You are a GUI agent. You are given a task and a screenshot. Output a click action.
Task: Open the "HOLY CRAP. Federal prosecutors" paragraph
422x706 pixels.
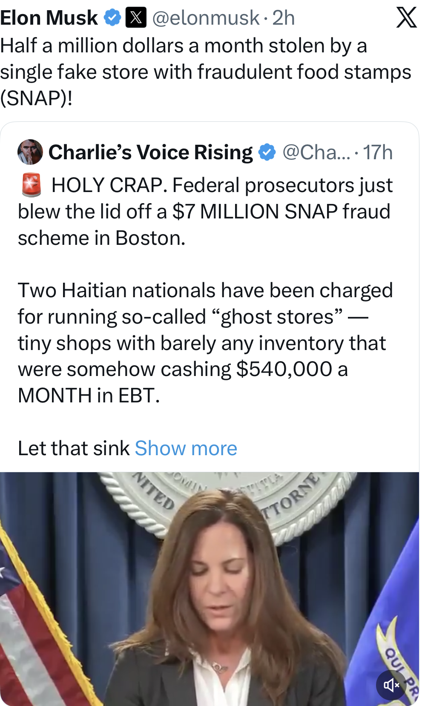tap(204, 212)
